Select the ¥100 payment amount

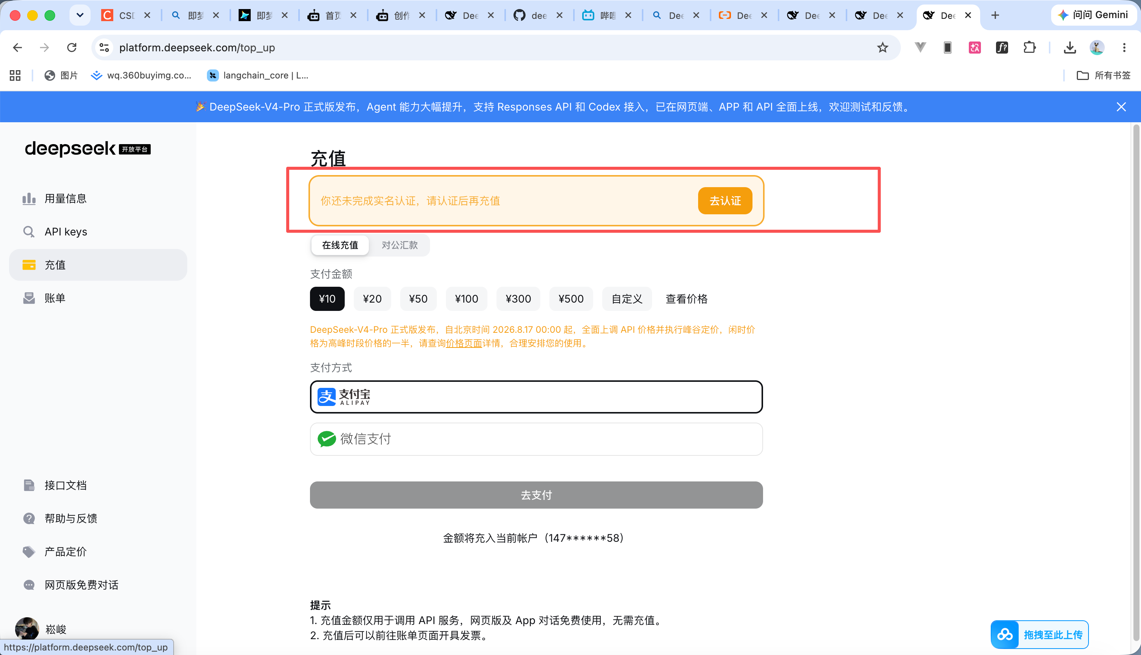[466, 299]
